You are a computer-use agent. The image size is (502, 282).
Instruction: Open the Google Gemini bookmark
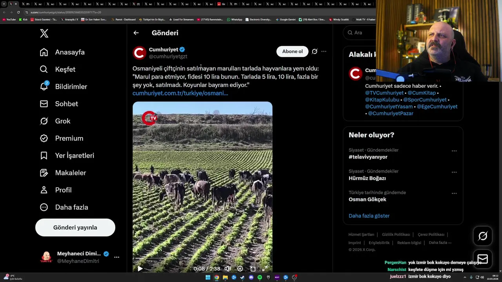(286, 20)
